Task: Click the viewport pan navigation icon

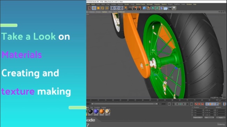Action: pos(219,12)
